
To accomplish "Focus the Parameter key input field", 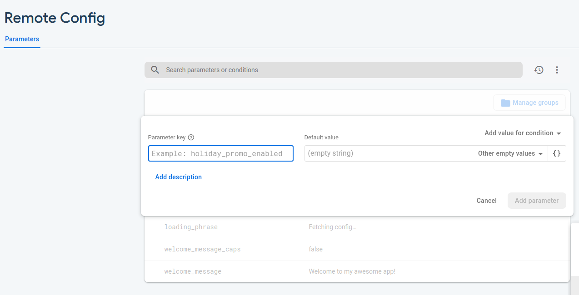I will pos(221,153).
